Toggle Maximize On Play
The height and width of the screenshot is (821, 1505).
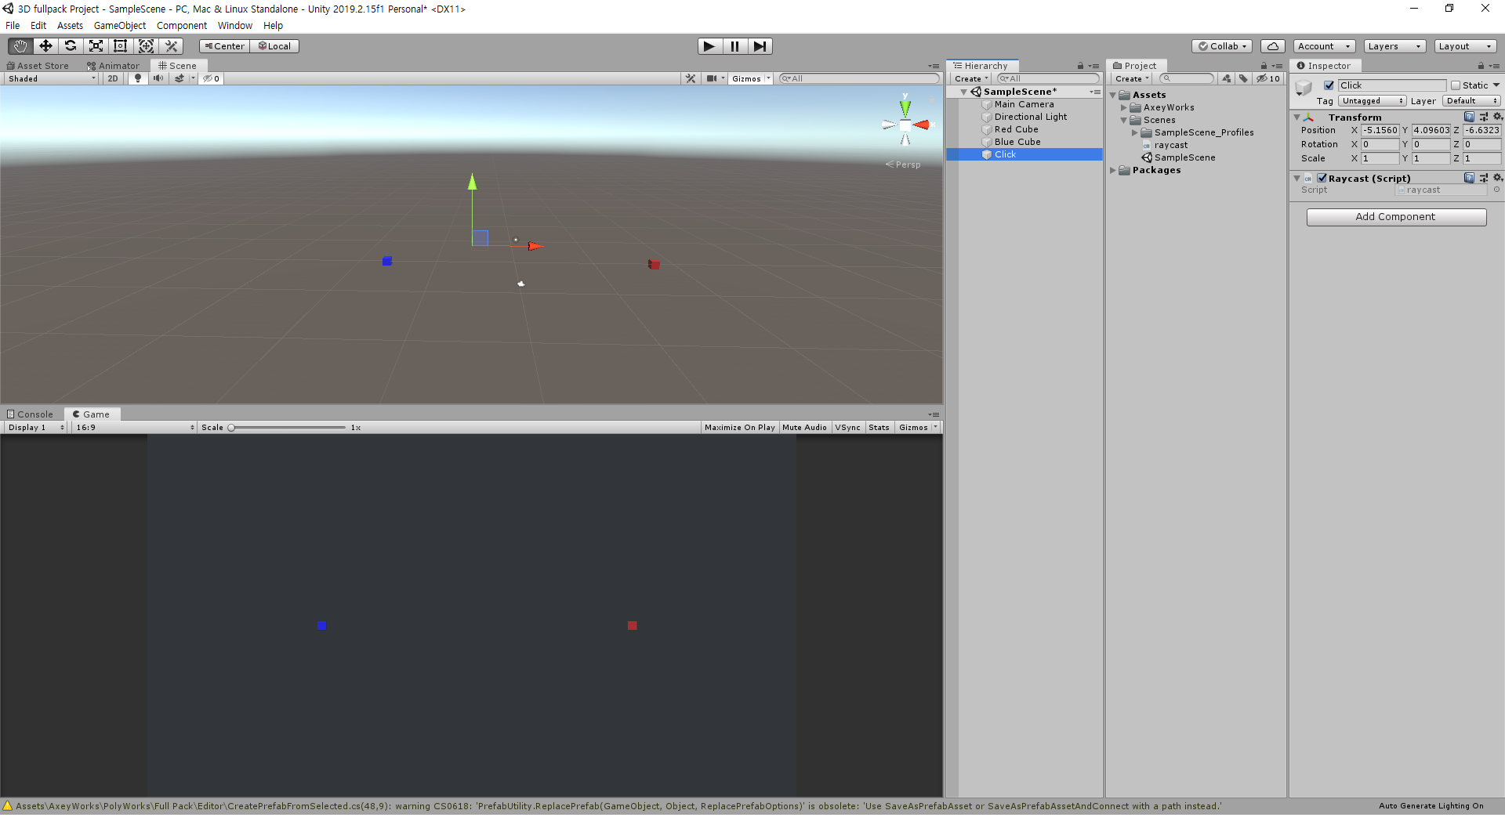[739, 428]
